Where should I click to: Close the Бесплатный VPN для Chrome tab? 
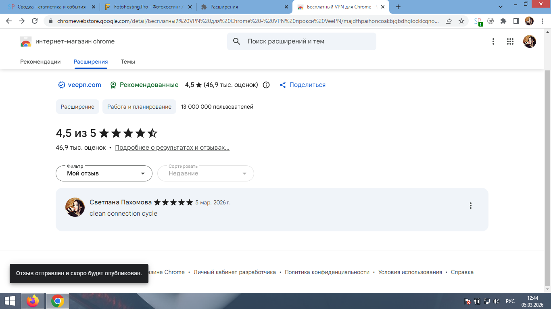tap(383, 7)
